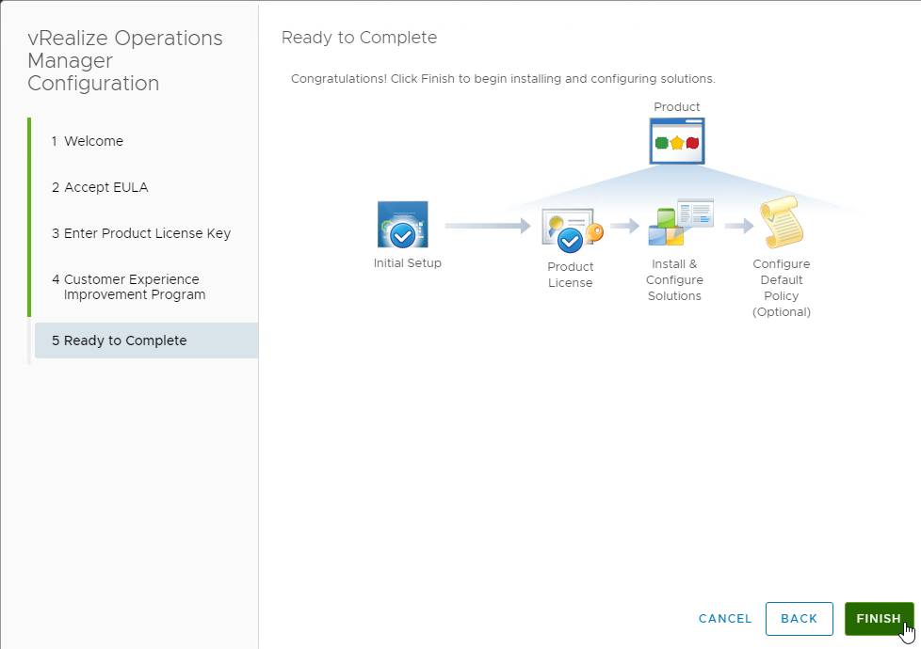Click the Install & Configure Solutions icon
The width and height of the screenshot is (921, 649).
tap(681, 222)
